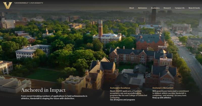Open the About menu
202x106 pixels.
pos(132,8)
